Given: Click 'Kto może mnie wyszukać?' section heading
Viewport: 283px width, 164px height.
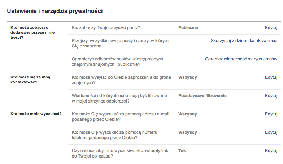Looking at the screenshot, I should coord(36,114).
